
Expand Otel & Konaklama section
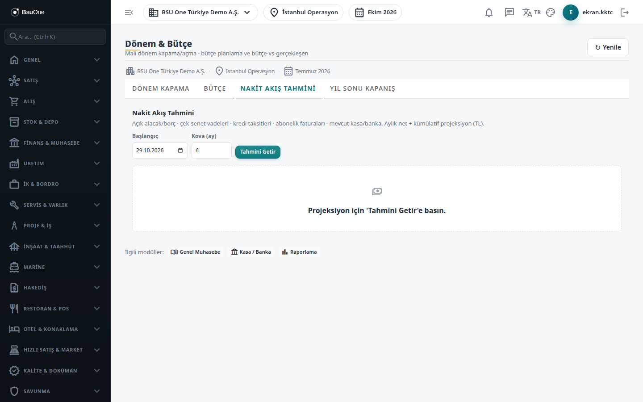point(55,329)
